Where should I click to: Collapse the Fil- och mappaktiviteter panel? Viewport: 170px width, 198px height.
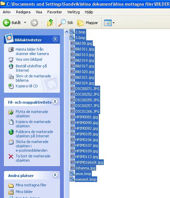(x=55, y=102)
